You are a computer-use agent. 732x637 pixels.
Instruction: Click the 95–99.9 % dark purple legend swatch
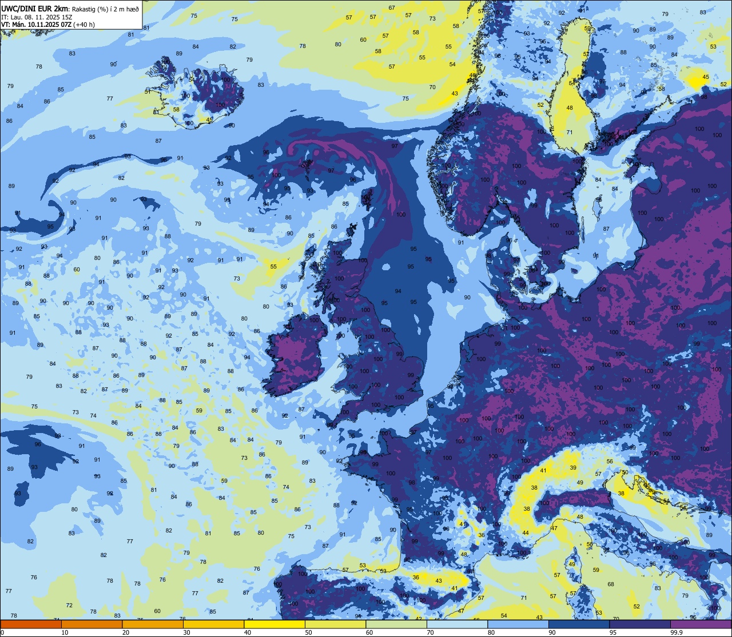tap(640, 624)
